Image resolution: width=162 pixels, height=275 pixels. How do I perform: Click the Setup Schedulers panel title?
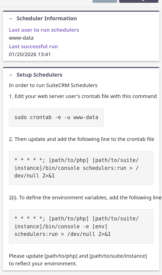pyautogui.click(x=39, y=75)
